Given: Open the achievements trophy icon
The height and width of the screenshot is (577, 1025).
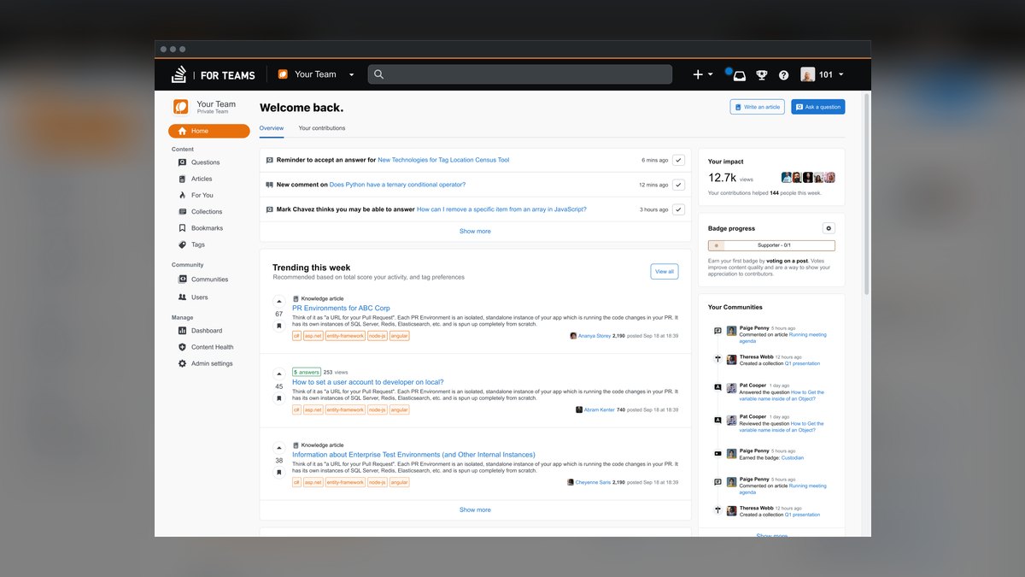Looking at the screenshot, I should tap(762, 75).
